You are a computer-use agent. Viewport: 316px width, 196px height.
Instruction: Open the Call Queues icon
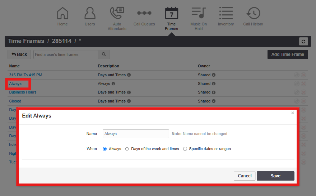[144, 14]
